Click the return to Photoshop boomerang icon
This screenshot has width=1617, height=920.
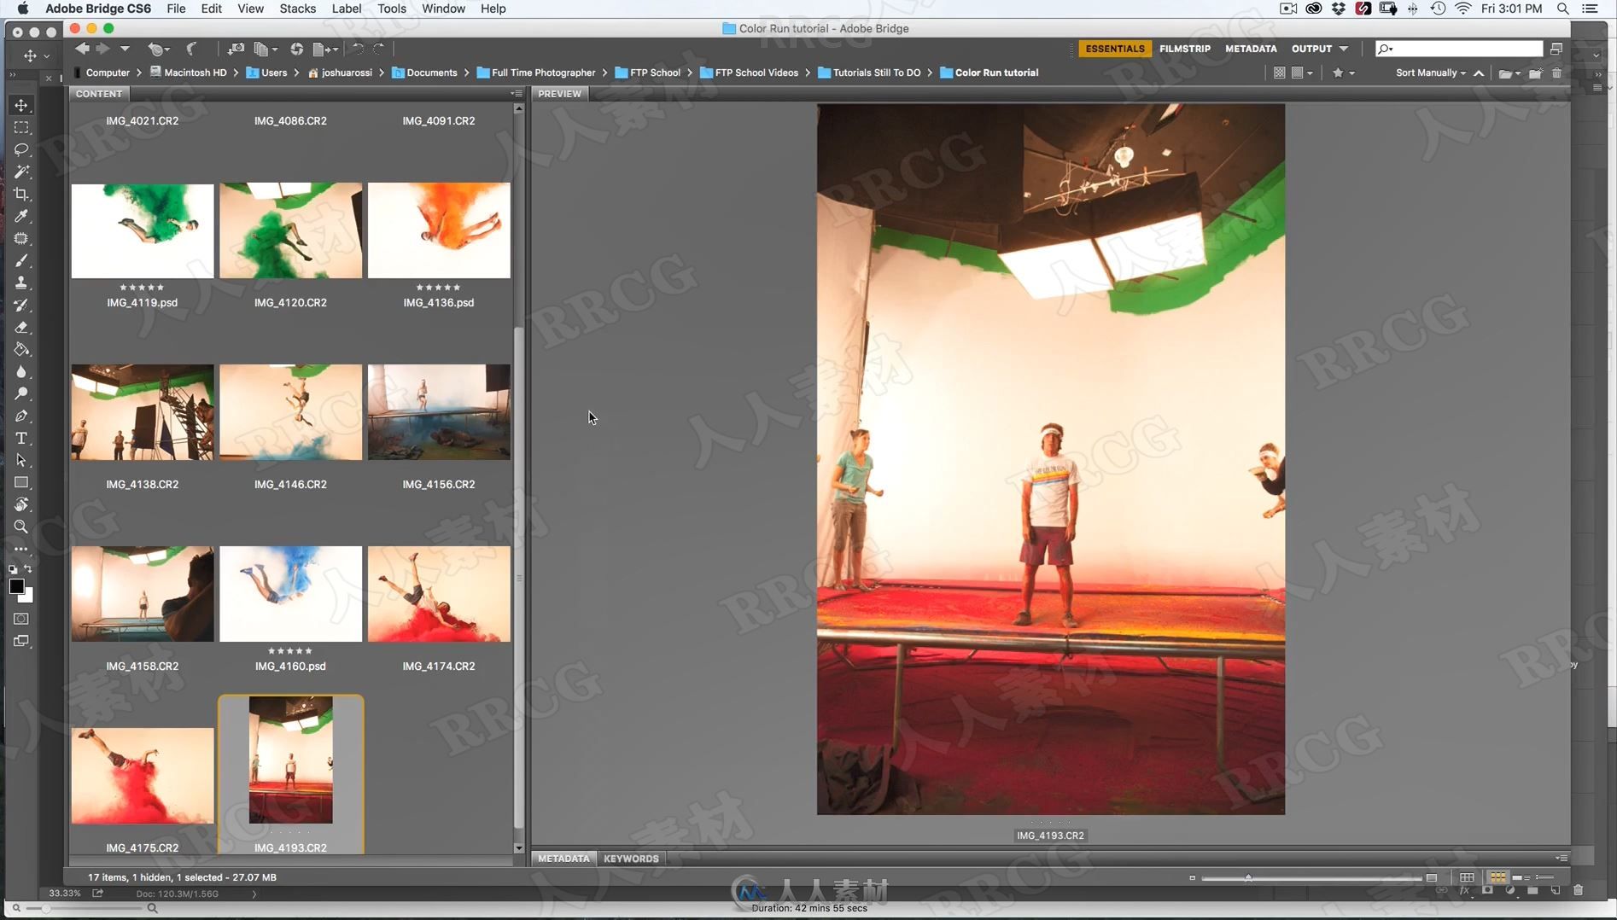(192, 49)
